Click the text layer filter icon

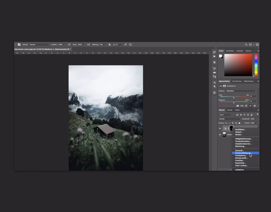[x=244, y=115]
